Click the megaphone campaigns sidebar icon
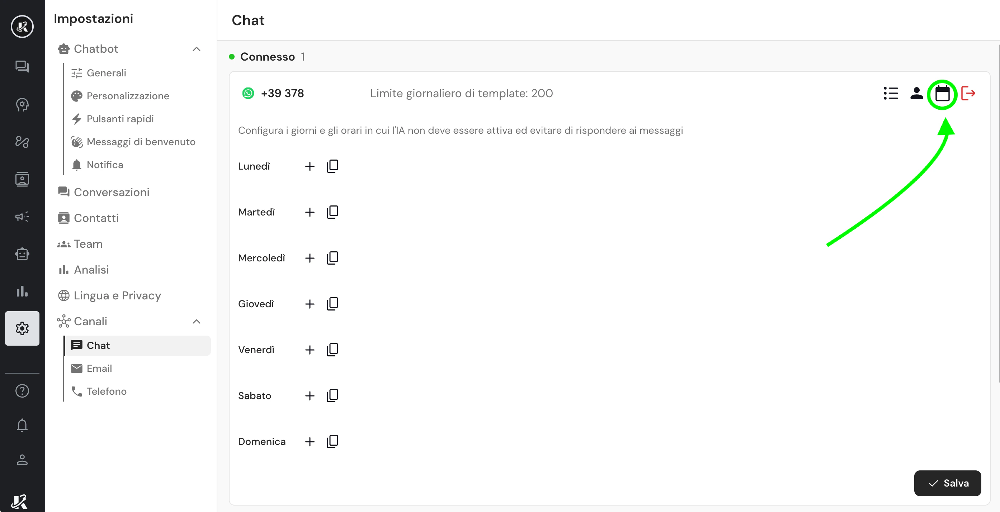 click(x=22, y=217)
